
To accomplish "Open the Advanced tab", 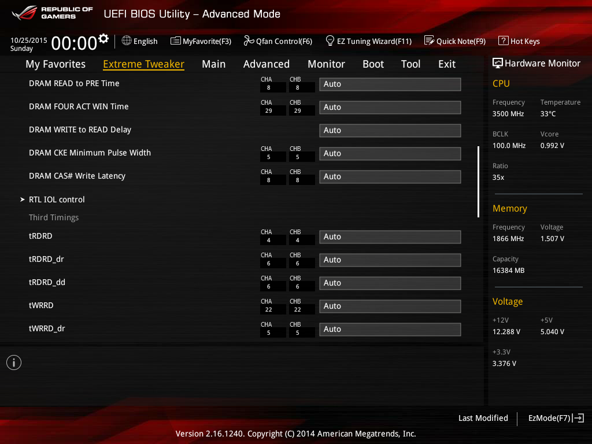I will pyautogui.click(x=267, y=64).
